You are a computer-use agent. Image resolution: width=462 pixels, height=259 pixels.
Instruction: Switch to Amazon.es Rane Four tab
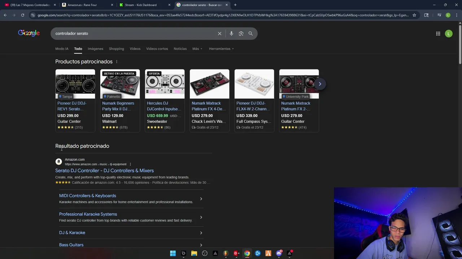[87, 5]
